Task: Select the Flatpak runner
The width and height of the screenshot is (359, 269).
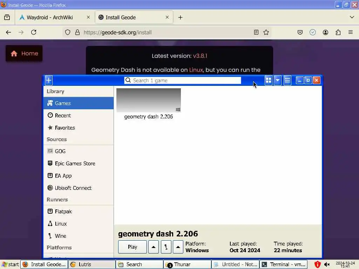Action: pos(79,212)
